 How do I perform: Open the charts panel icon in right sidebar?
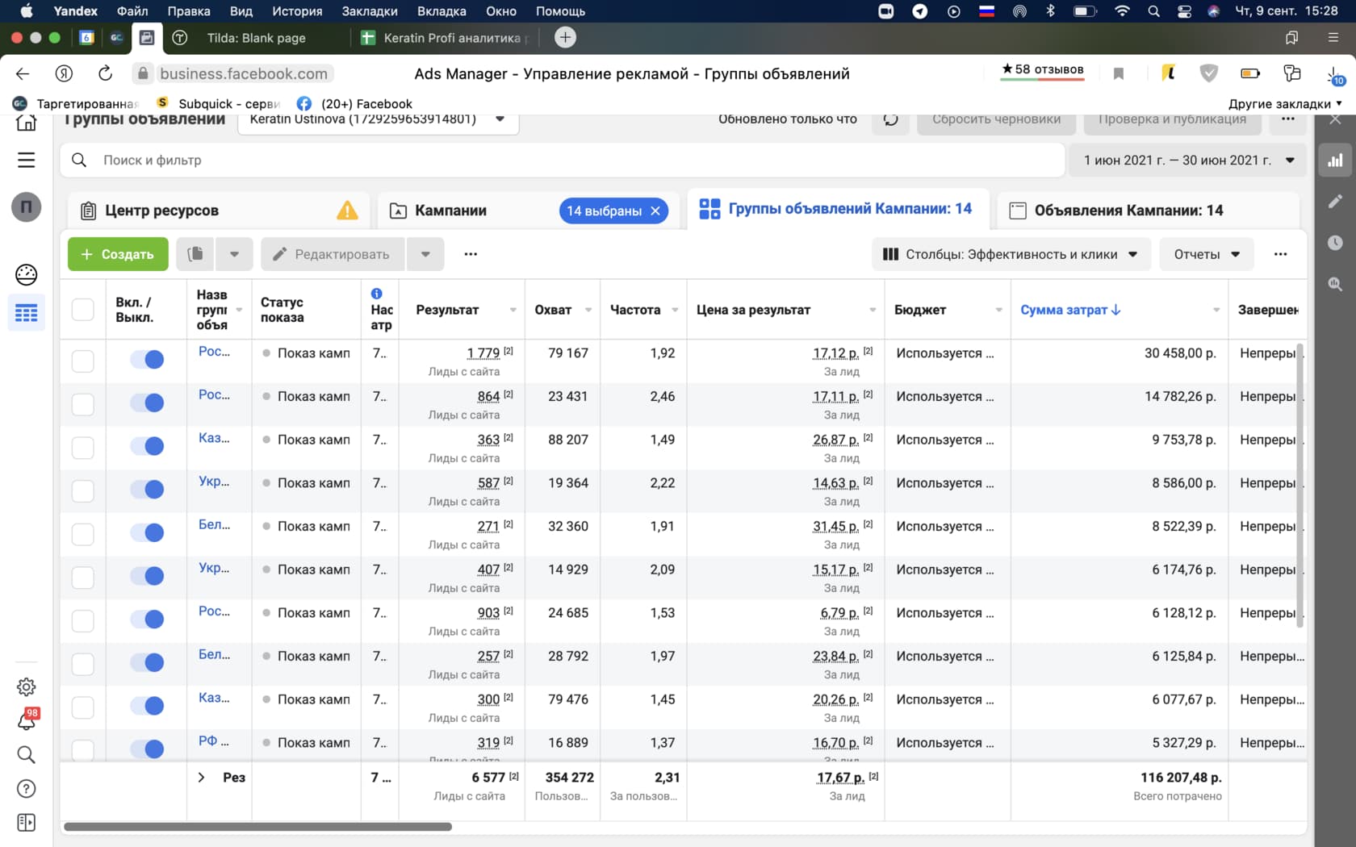pyautogui.click(x=1335, y=161)
